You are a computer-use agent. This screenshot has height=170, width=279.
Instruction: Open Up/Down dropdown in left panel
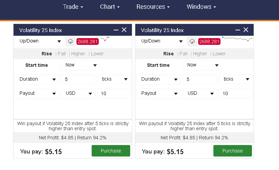pyautogui.click(x=39, y=41)
